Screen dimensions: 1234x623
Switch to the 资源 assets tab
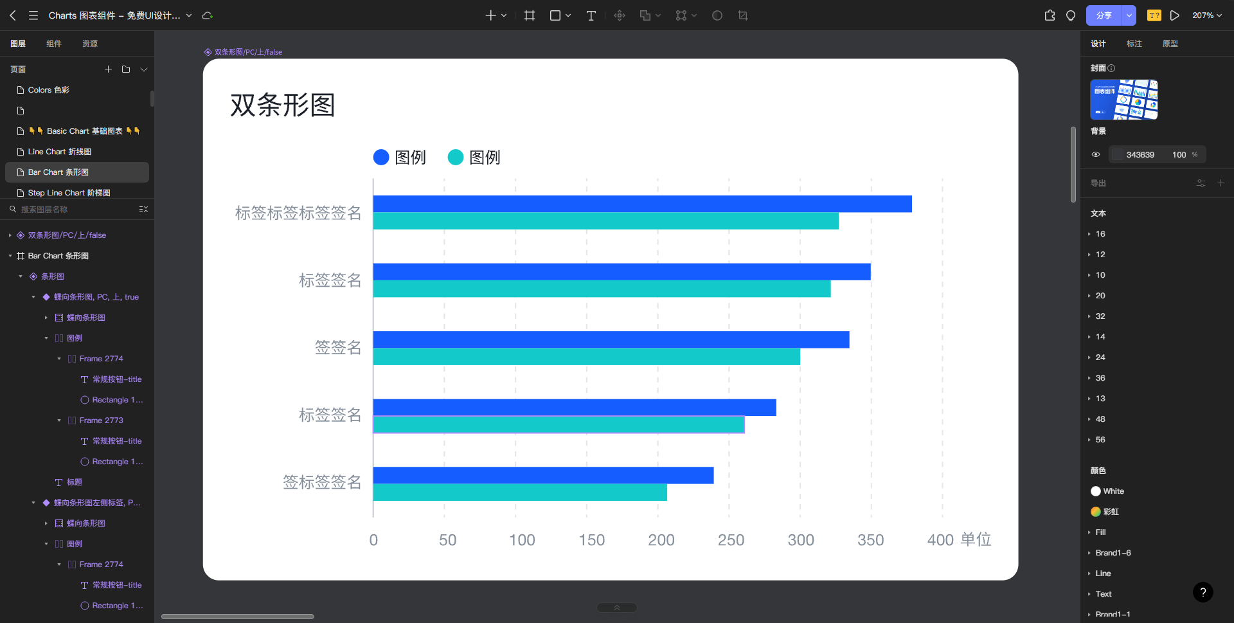coord(90,44)
